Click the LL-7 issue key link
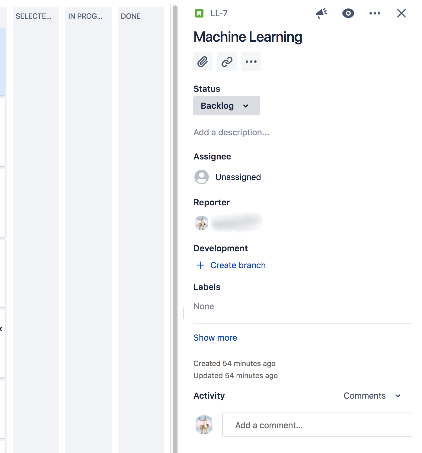The height and width of the screenshot is (453, 422). click(x=219, y=13)
